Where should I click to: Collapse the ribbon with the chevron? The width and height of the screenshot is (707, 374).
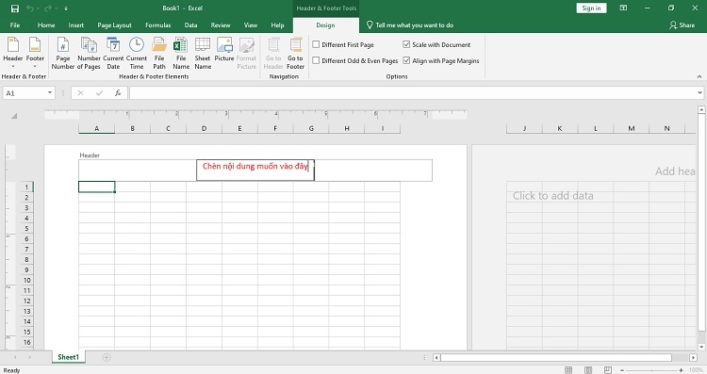point(699,76)
